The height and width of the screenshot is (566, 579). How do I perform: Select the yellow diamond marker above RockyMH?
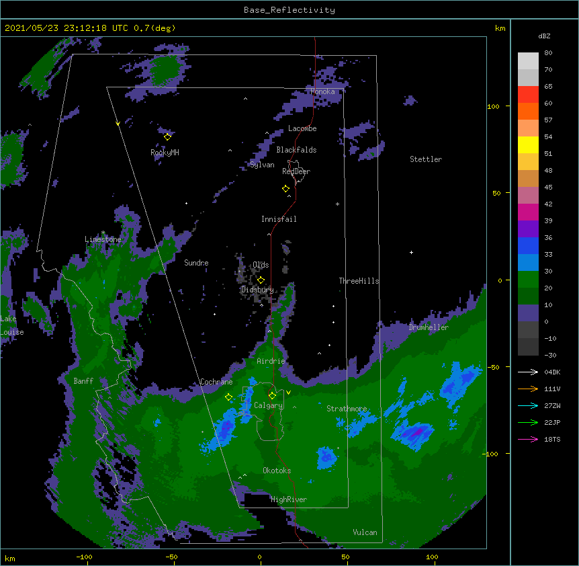167,137
